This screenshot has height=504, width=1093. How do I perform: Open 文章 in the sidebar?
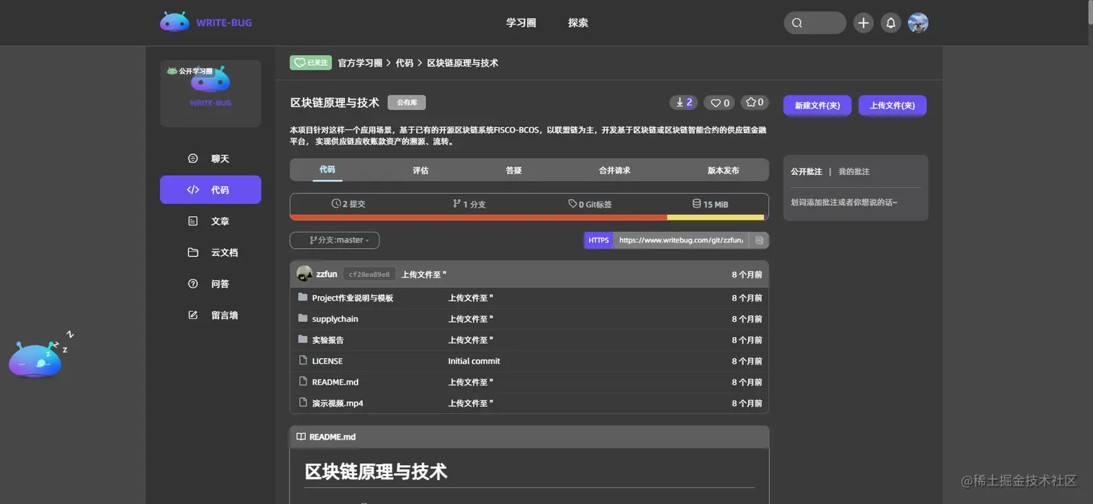[x=210, y=221]
